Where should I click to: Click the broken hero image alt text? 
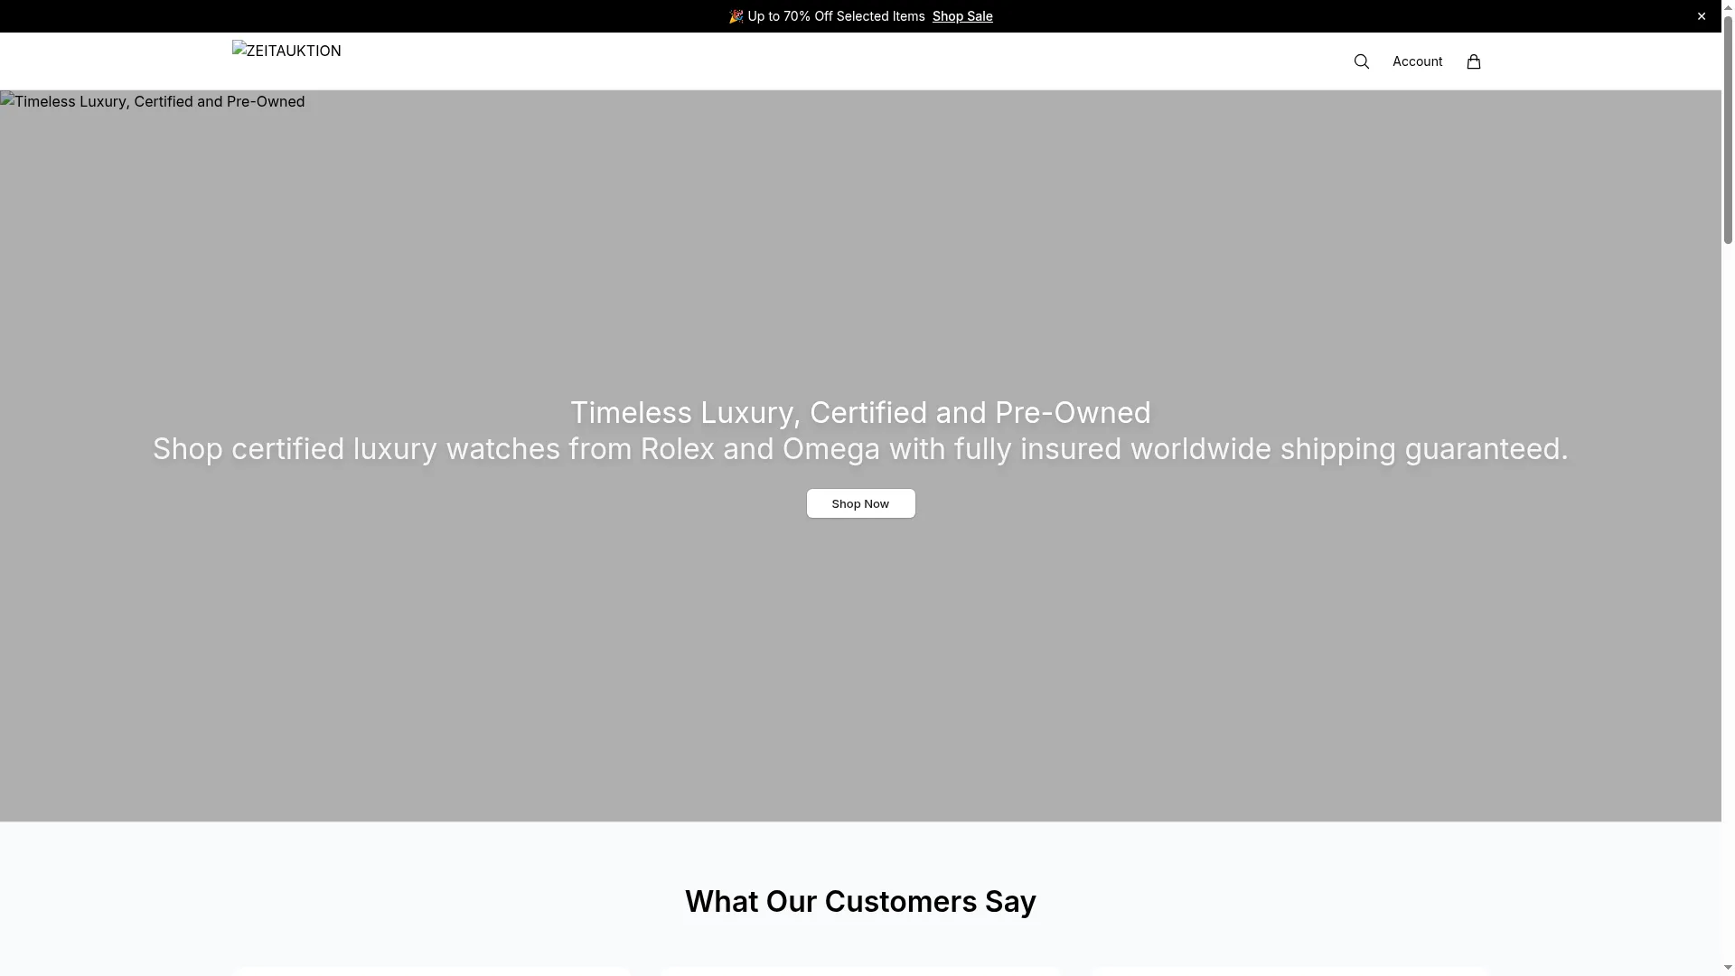point(153,101)
